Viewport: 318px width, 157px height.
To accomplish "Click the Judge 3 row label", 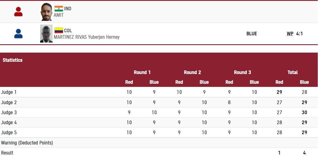I will click(9, 112).
